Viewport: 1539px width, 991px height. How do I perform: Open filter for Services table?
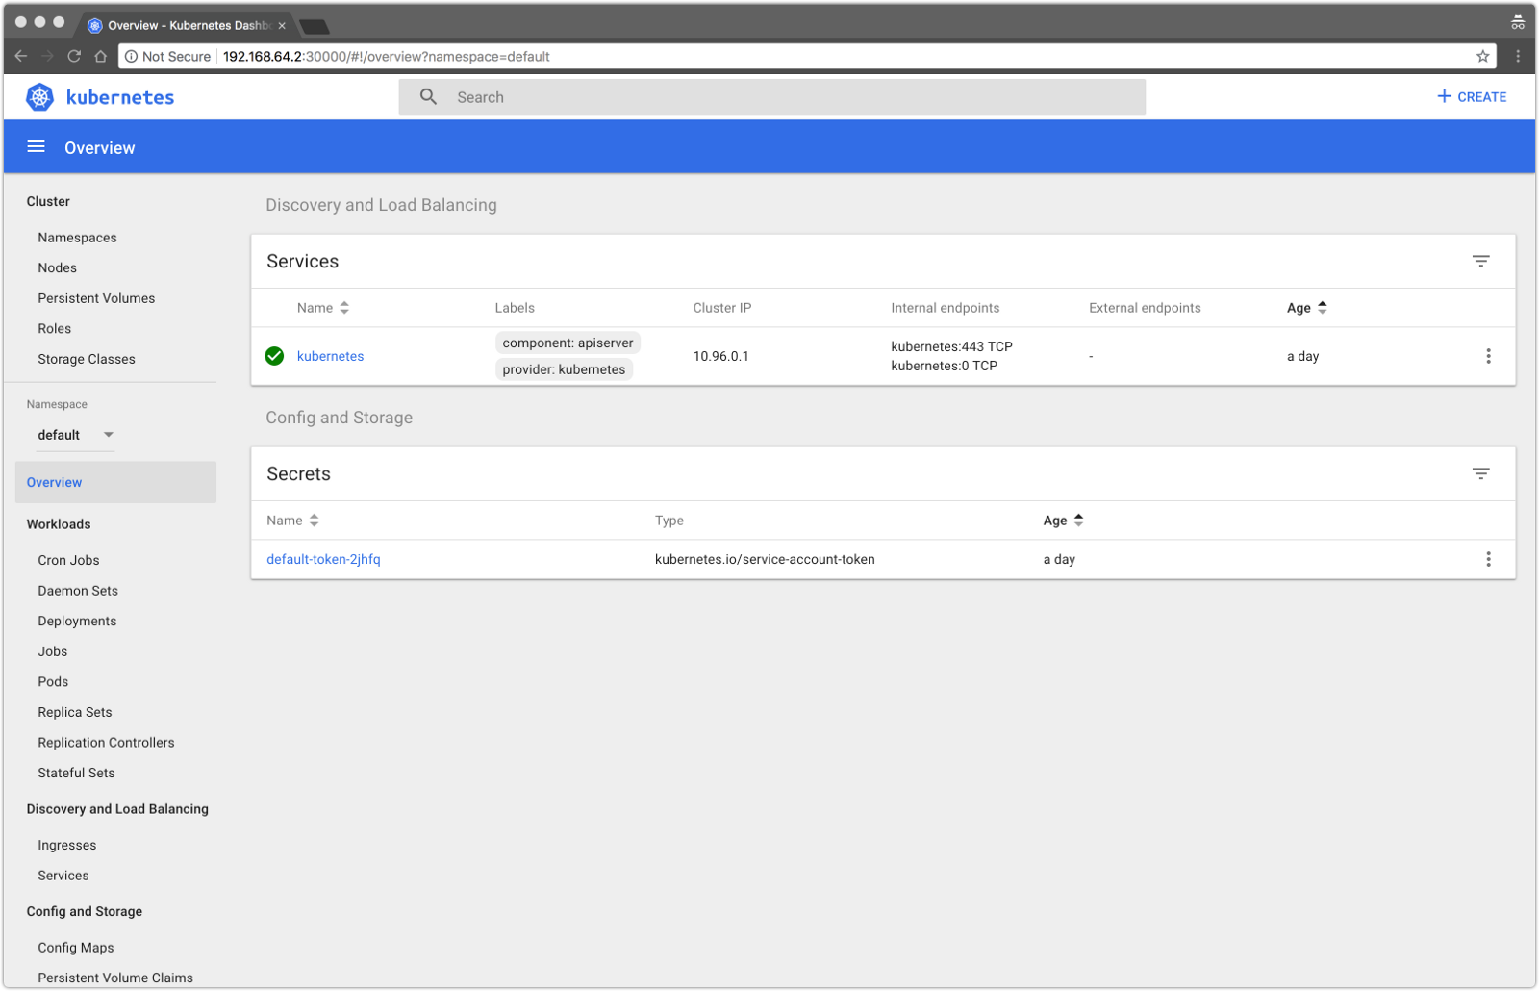click(1480, 262)
